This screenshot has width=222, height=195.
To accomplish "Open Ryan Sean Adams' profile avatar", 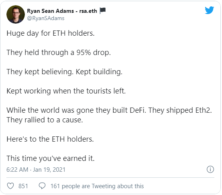I will (x=16, y=14).
